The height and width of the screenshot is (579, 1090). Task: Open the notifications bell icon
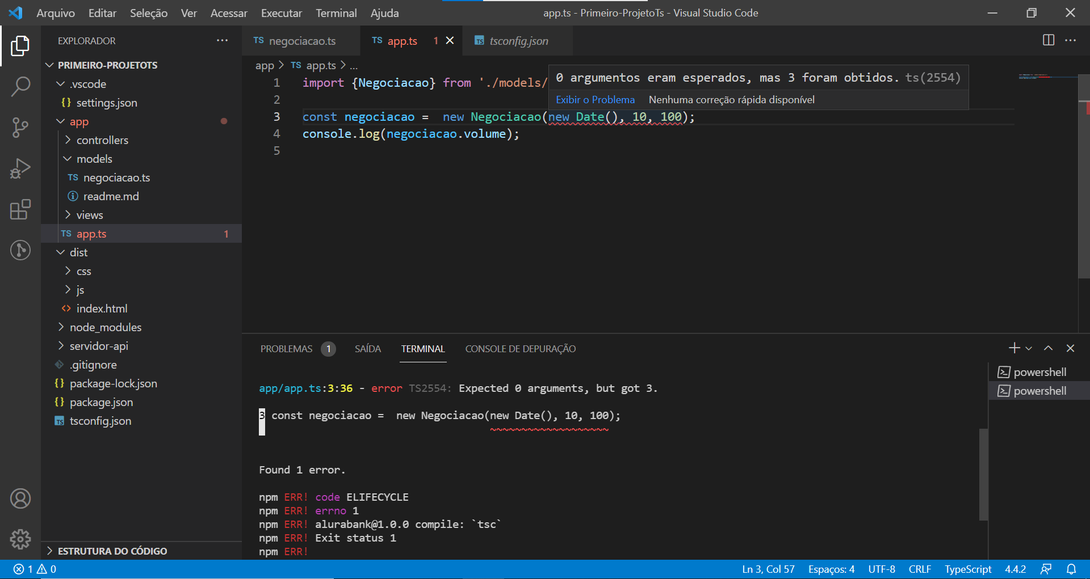click(1071, 569)
